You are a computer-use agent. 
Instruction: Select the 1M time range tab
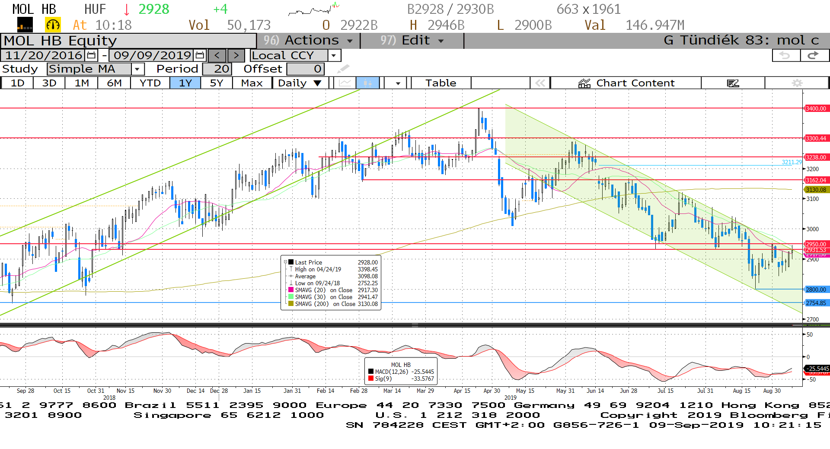82,83
